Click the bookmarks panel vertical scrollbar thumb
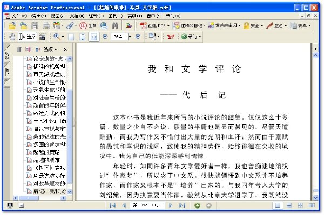The image size is (324, 215). coord(70,136)
